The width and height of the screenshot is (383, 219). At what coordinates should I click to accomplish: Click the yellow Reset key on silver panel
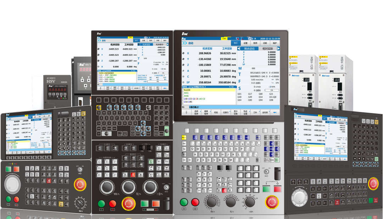click(184, 137)
